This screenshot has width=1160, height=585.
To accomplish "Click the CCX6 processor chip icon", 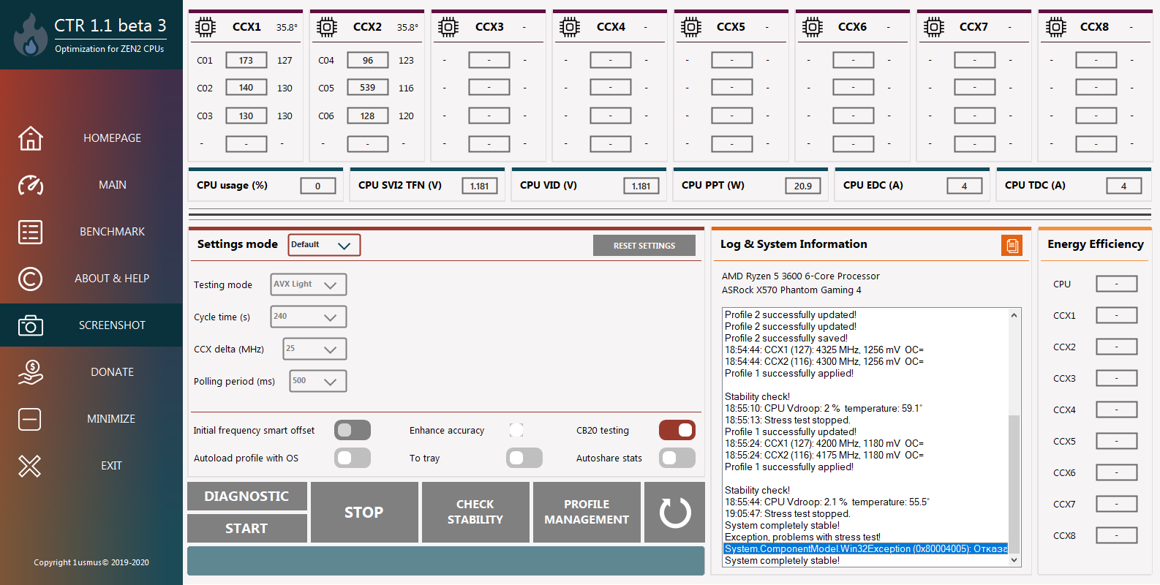I will (x=813, y=27).
